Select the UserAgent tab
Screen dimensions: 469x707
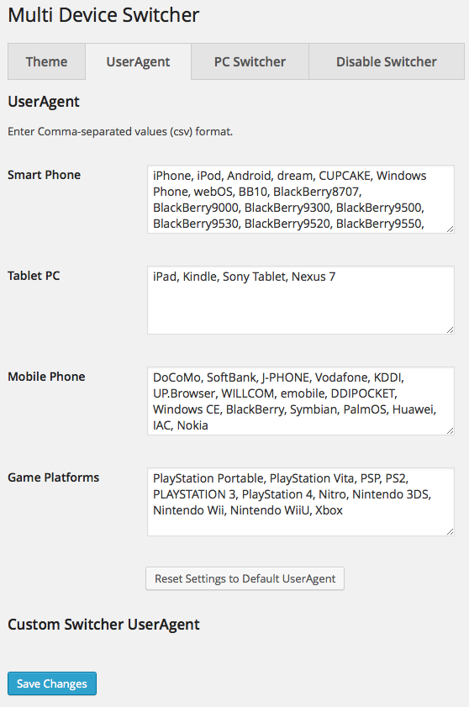pos(138,61)
